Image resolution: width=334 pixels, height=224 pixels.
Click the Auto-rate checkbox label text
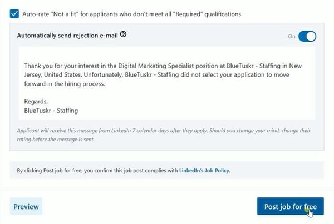(x=131, y=14)
